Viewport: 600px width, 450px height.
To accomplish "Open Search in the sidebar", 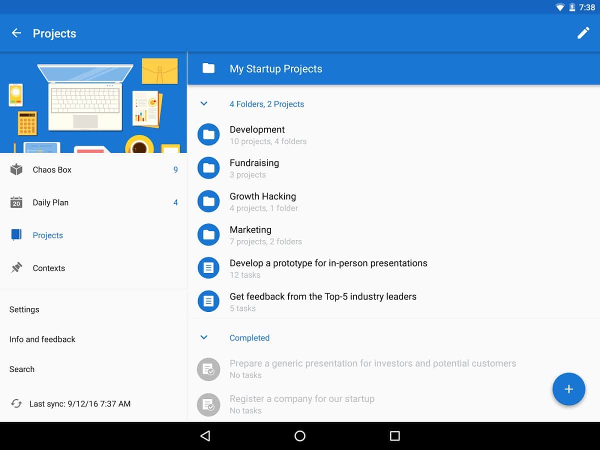I will tap(22, 369).
